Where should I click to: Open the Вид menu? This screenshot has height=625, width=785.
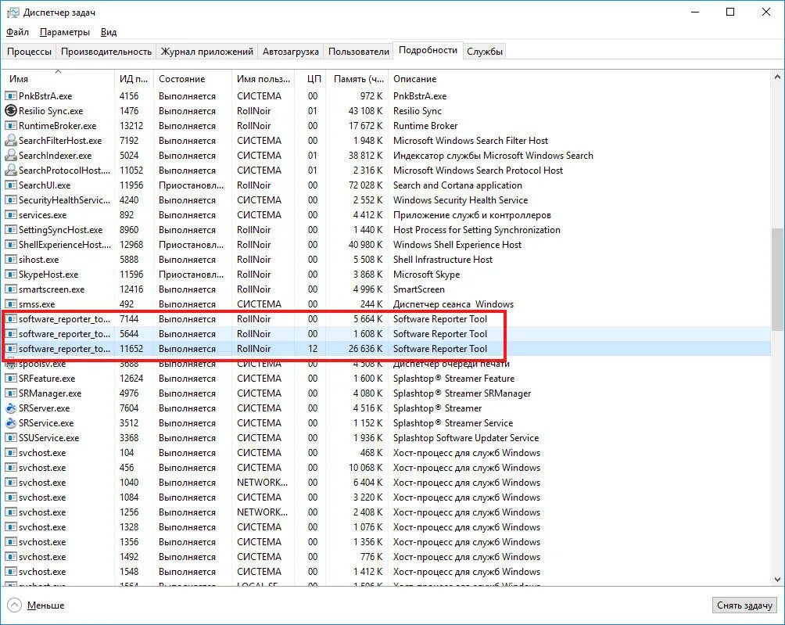click(x=109, y=32)
